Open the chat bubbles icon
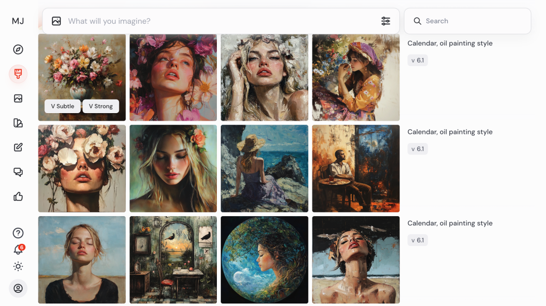The image size is (546, 306). 18,172
